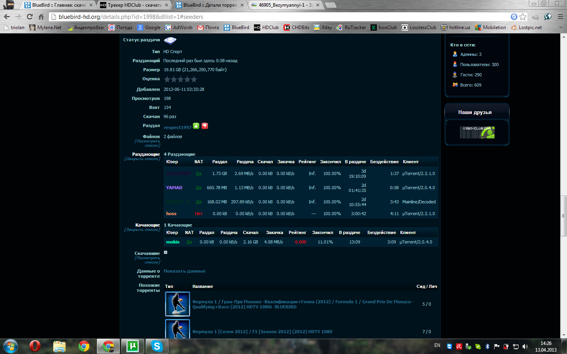Go back using the browser back arrow

pos(7,17)
